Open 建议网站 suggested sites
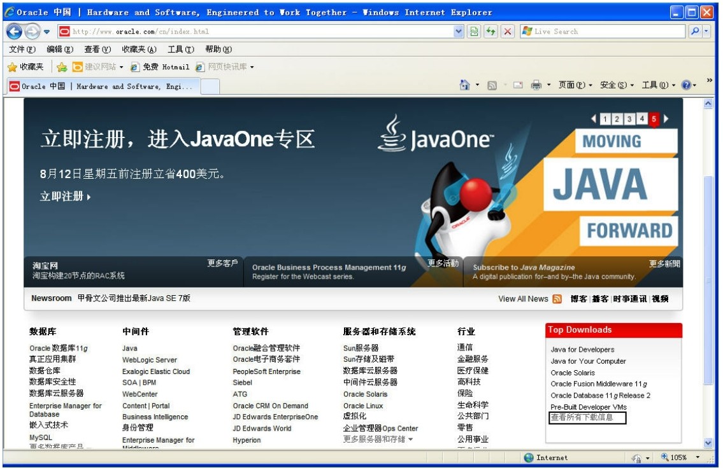Screen dimensions: 723x470 [98, 67]
